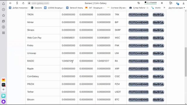This screenshot has height=105, width=187.
Task: Click ПОПОЛНЕНИЕ for Minter
Action: 138,22
